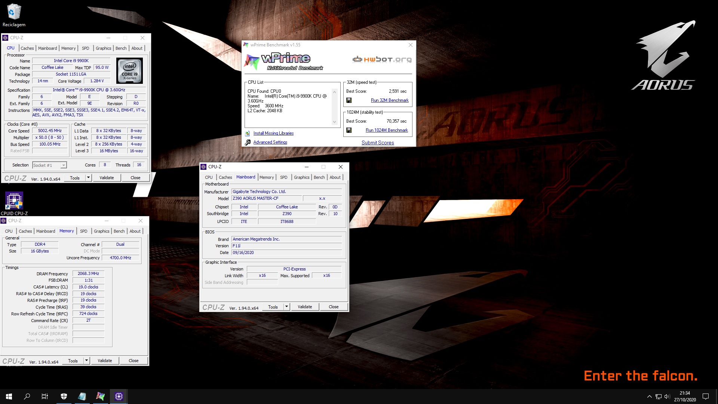Click the Multiplier value x 50.0 (8 - 50)

[x=50, y=138]
